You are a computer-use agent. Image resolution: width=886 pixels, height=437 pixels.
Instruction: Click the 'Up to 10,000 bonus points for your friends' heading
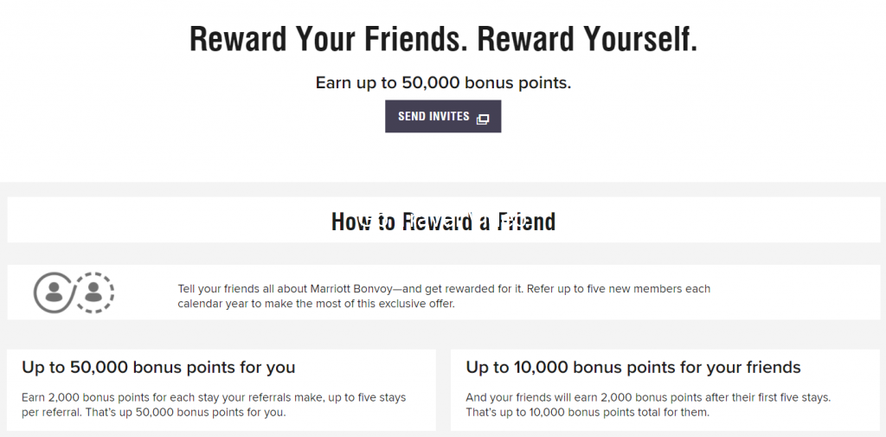(x=632, y=368)
